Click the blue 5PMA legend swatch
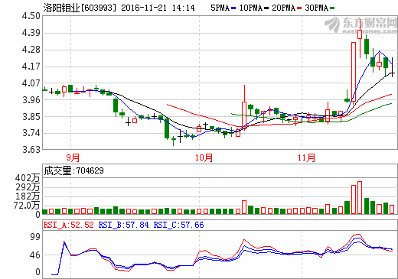The height and width of the screenshot is (279, 398). click(x=233, y=8)
